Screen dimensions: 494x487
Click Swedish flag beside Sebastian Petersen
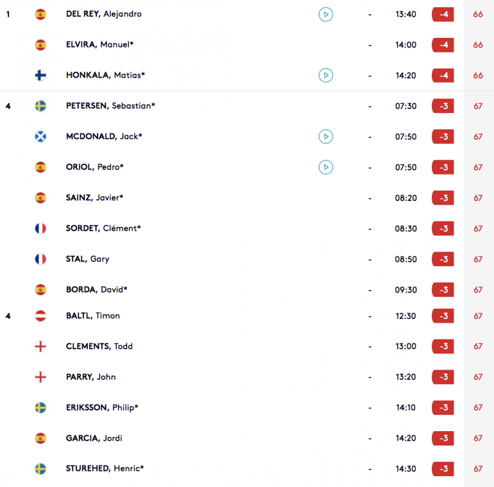pyautogui.click(x=40, y=106)
